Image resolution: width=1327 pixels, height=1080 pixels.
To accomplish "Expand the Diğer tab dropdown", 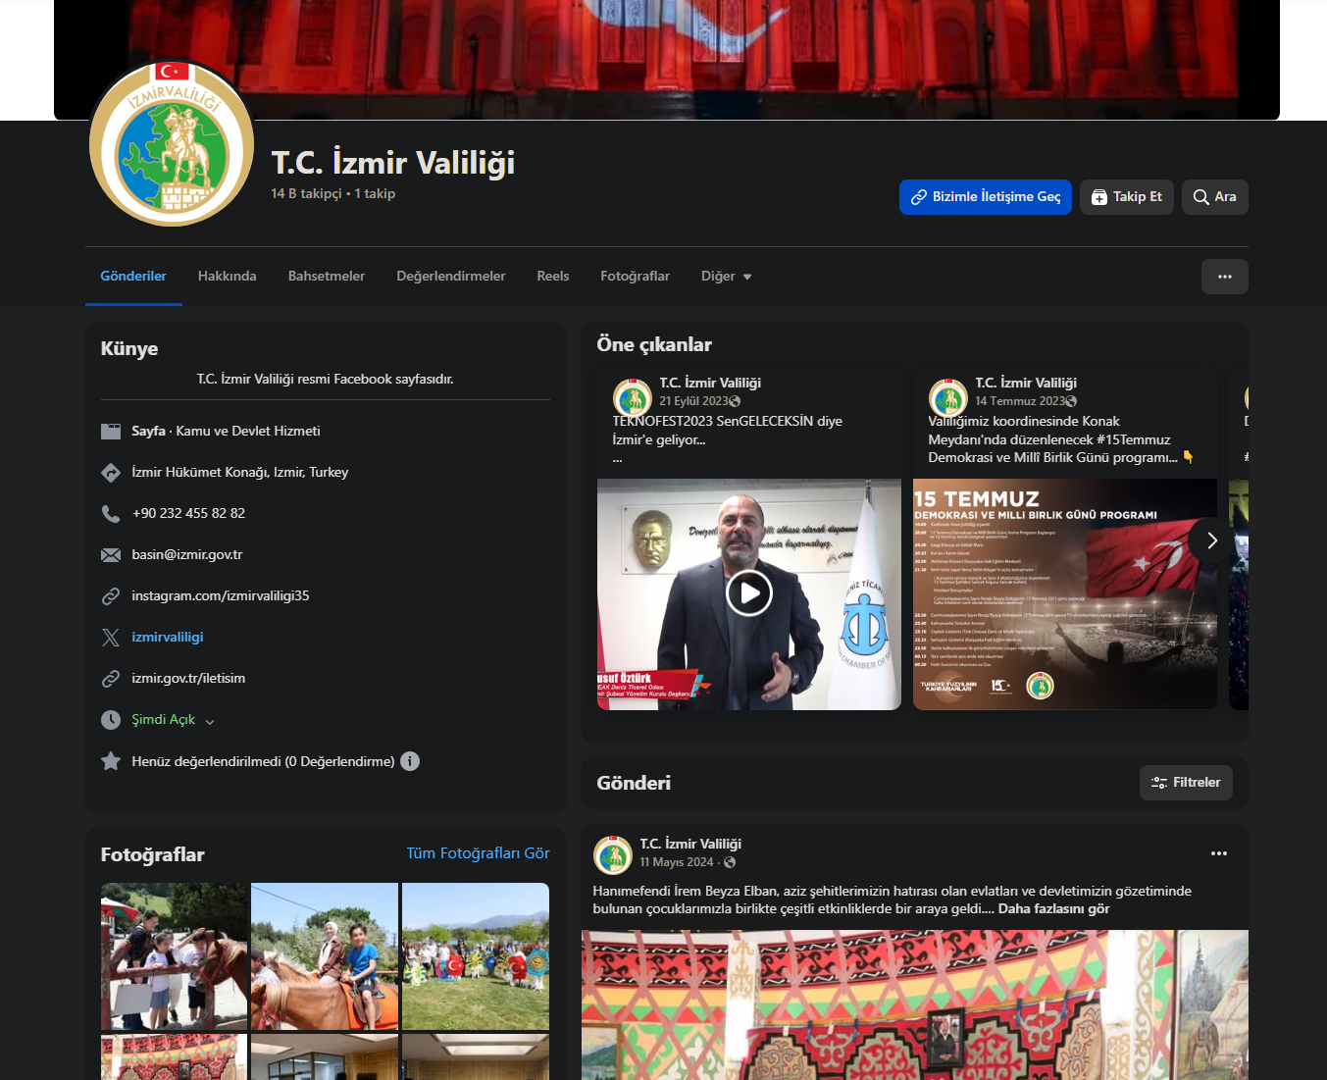I will click(726, 277).
